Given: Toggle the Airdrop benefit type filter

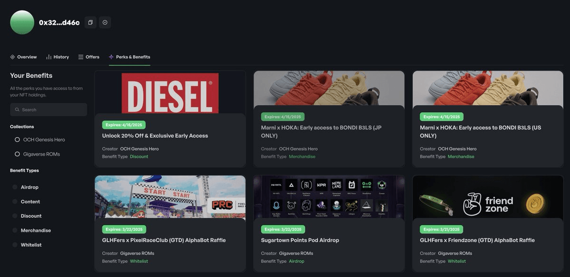Looking at the screenshot, I should 26,187.
